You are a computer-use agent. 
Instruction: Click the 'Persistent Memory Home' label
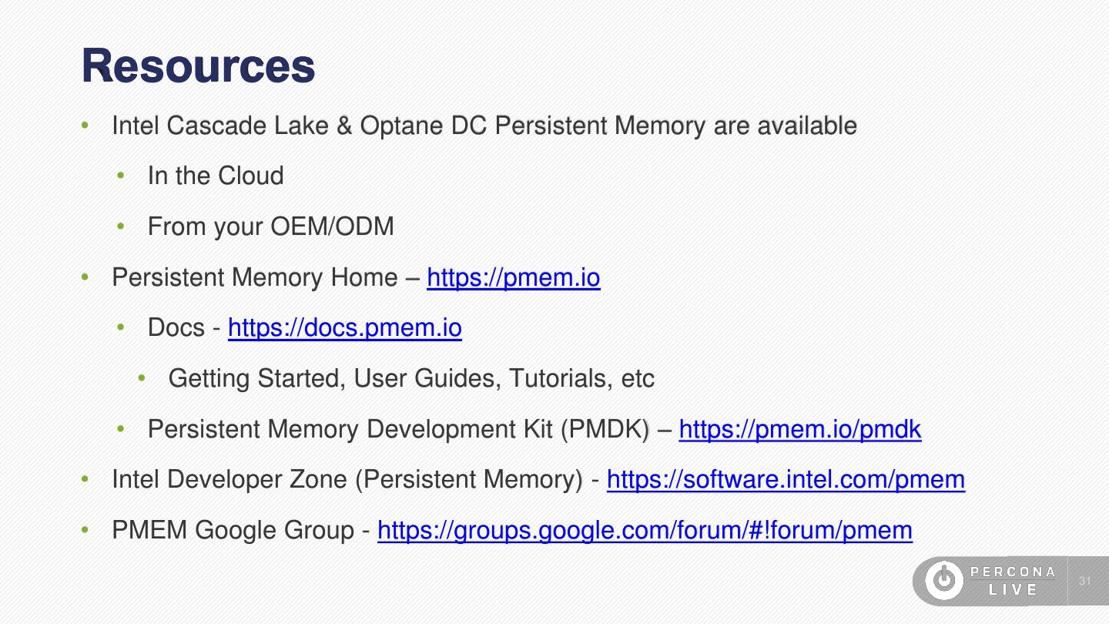254,277
